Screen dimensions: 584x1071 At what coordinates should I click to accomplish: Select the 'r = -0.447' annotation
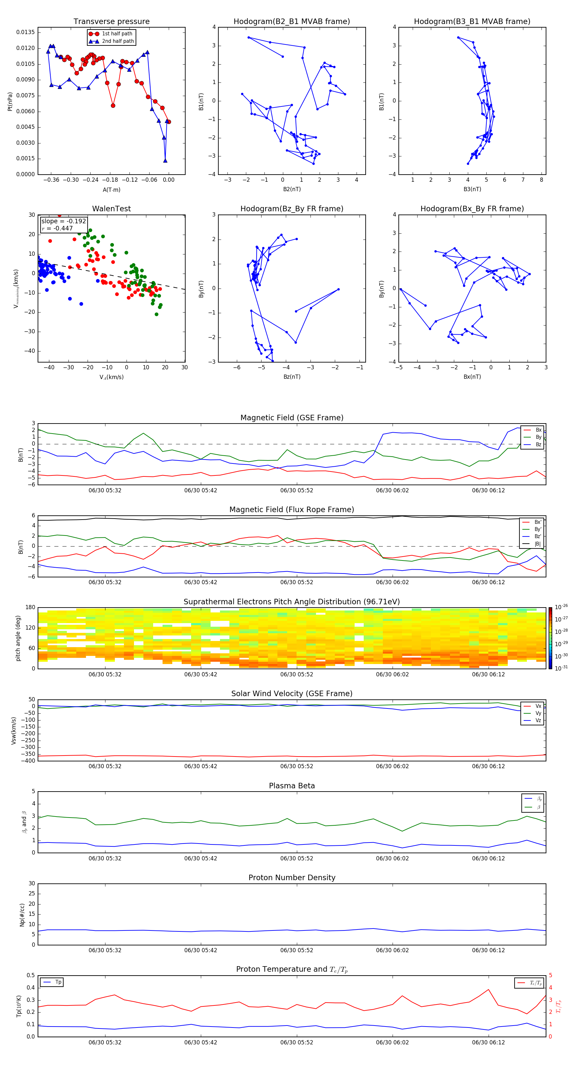(x=57, y=228)
